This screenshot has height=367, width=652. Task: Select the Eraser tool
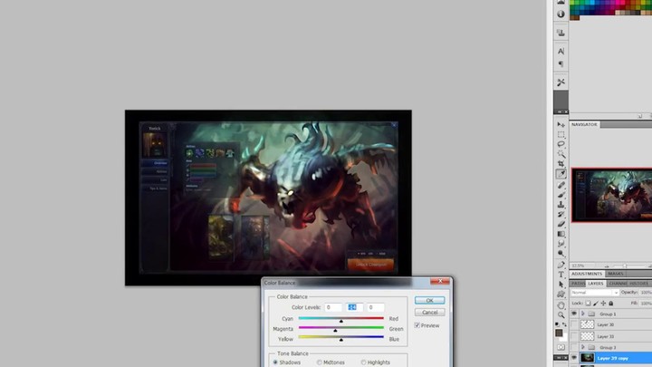[x=561, y=225]
